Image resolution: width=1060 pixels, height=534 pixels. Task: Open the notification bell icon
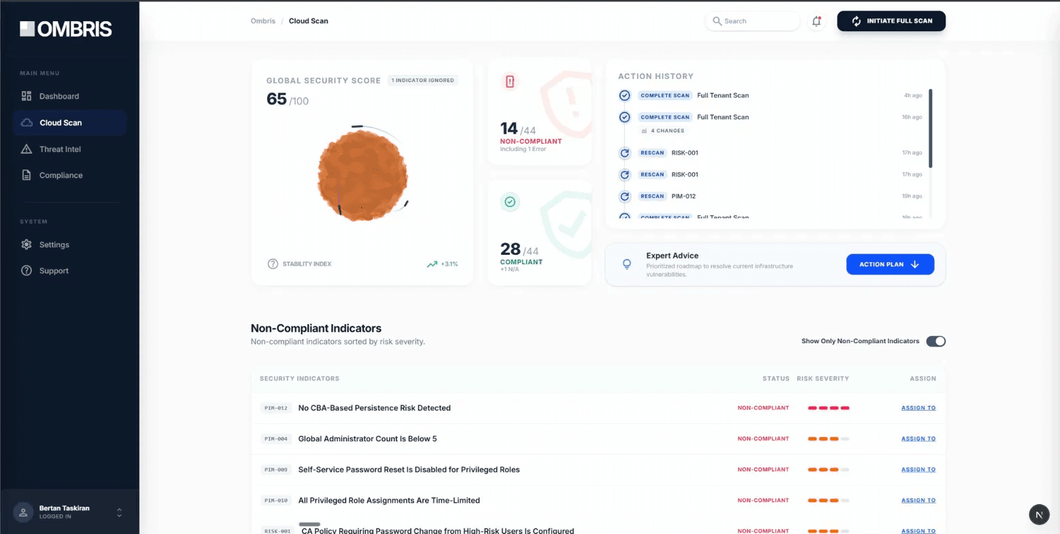(816, 21)
